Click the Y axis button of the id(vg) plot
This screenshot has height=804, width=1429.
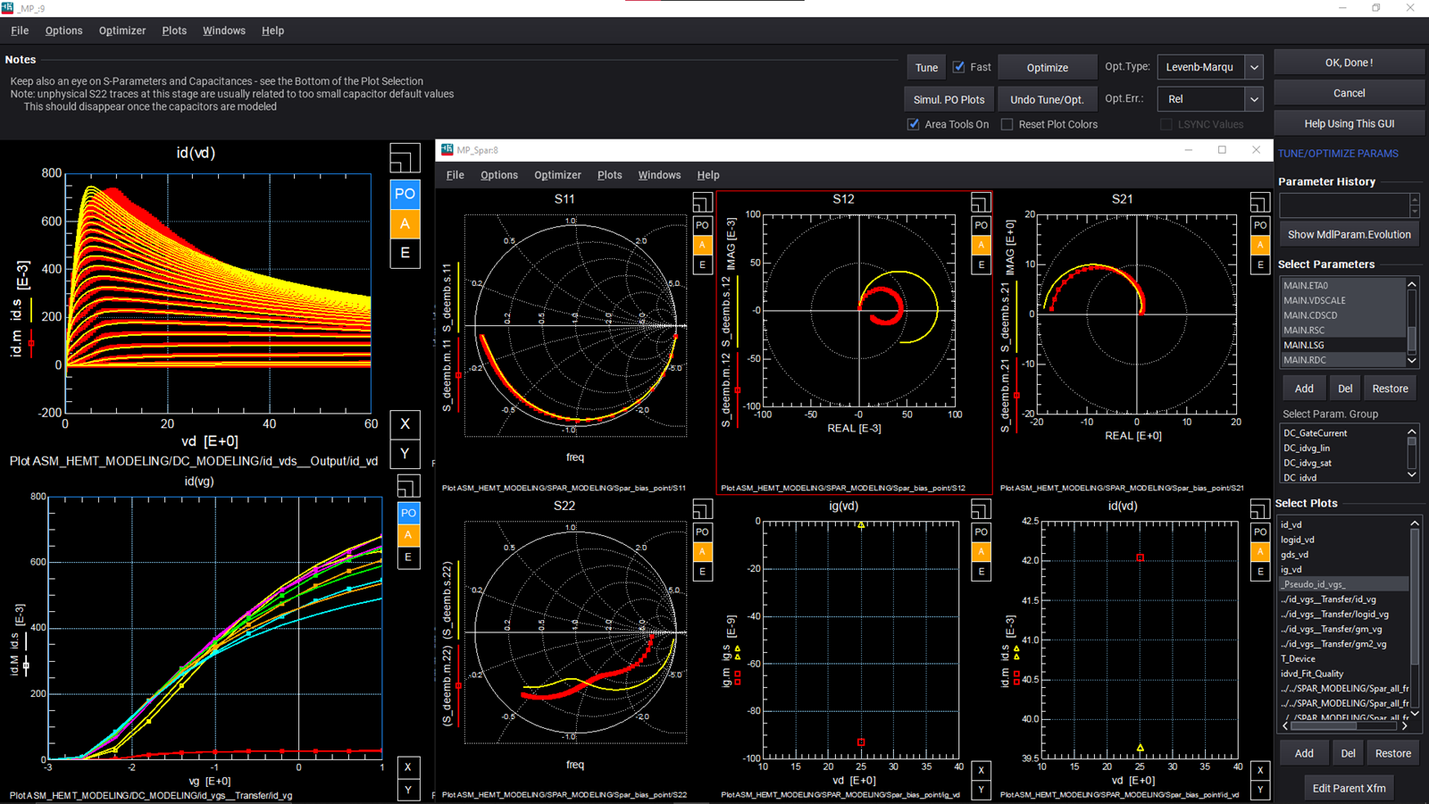(408, 790)
